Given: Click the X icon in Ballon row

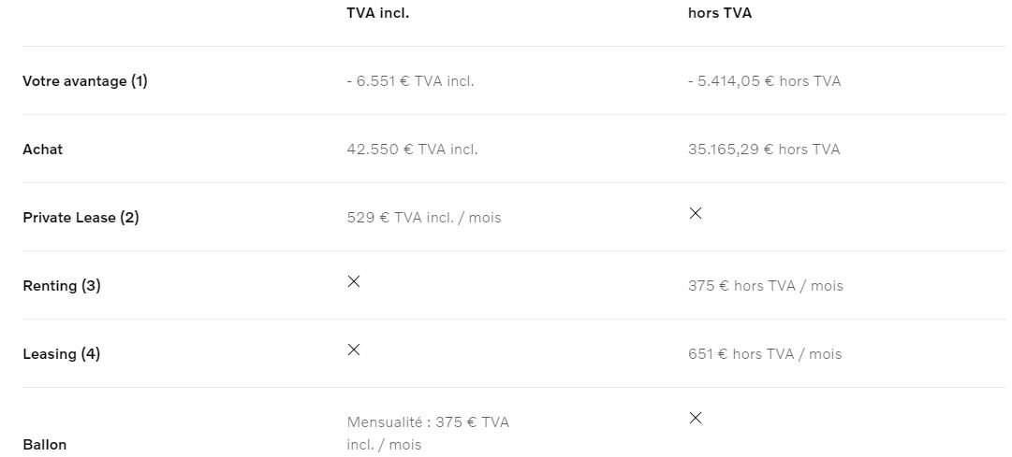Looking at the screenshot, I should 695,418.
